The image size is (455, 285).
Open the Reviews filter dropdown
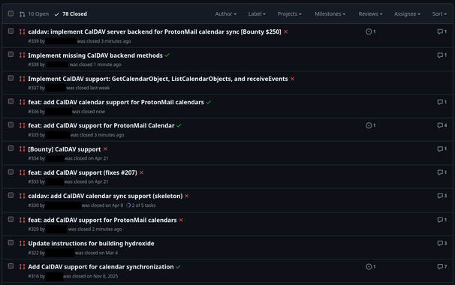[x=370, y=14]
